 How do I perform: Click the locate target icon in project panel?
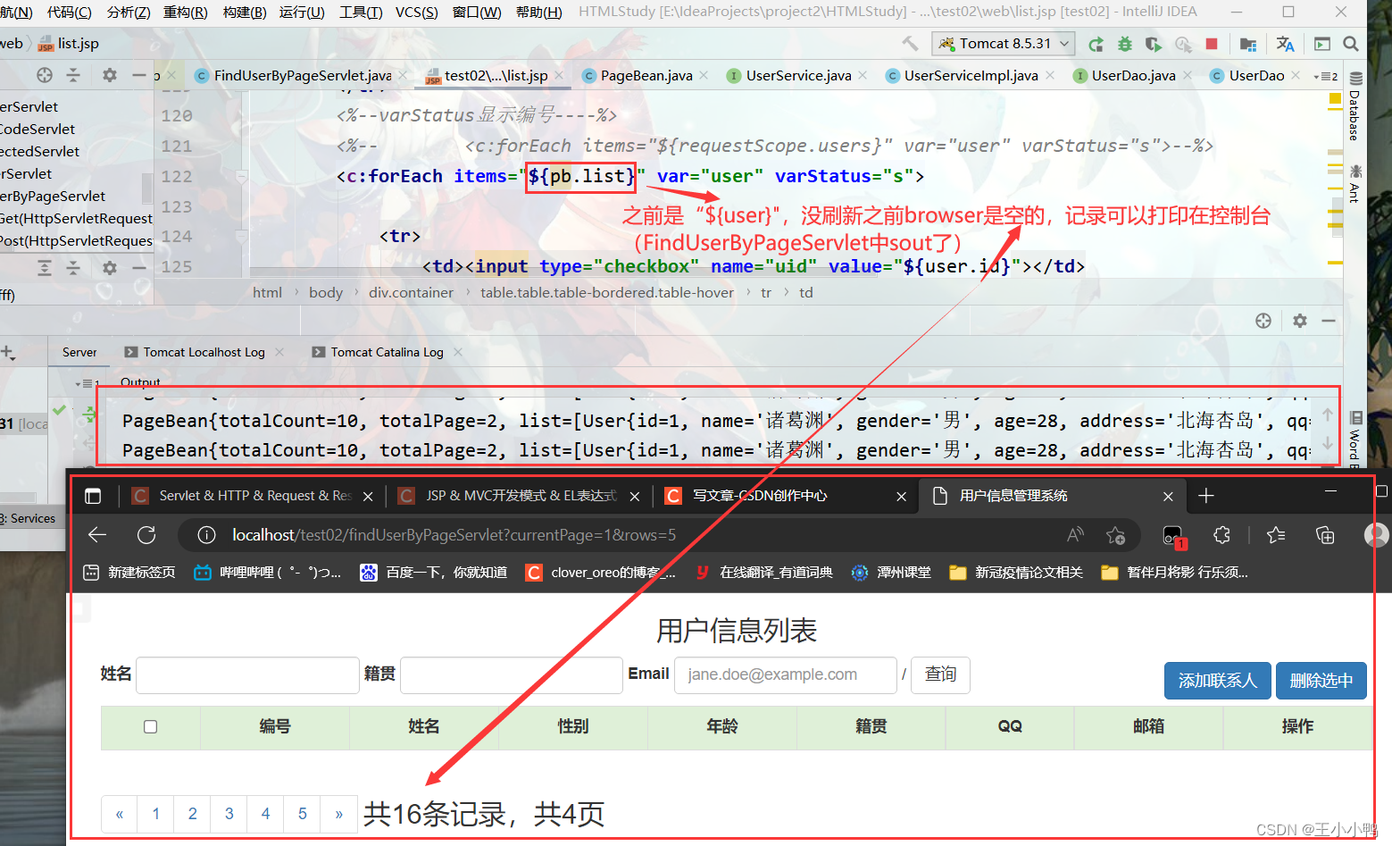pos(45,75)
